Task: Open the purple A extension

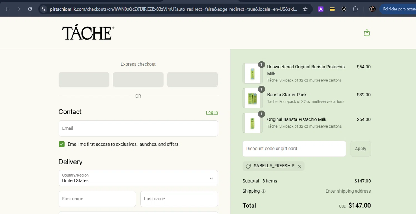Action: [x=321, y=9]
